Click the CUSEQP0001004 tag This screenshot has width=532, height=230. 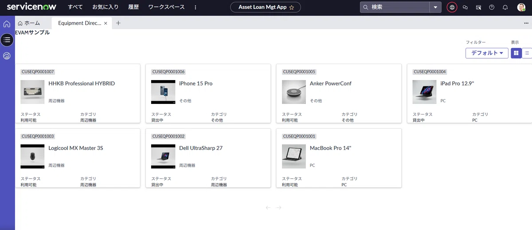point(430,72)
